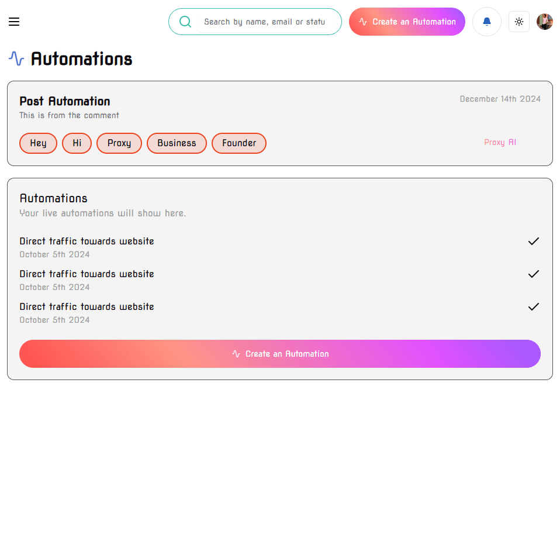Click the checkmark on the first automation row
Image resolution: width=560 pixels, height=552 pixels.
click(533, 241)
